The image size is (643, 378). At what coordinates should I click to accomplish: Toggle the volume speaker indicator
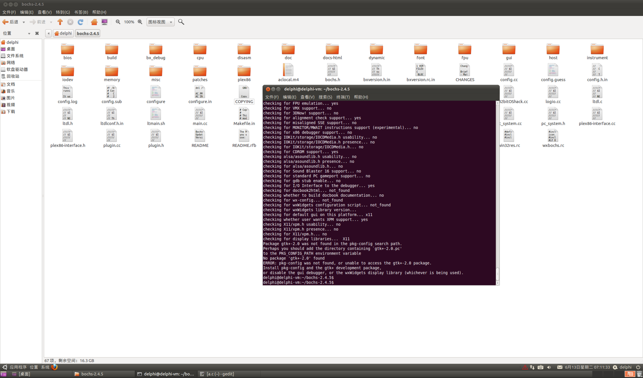tap(549, 367)
